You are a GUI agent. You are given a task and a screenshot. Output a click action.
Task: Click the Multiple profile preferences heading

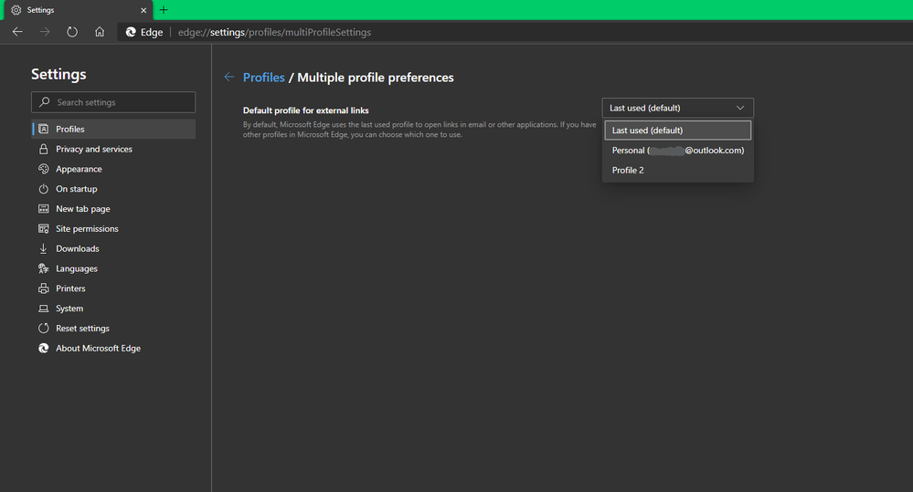tap(376, 78)
